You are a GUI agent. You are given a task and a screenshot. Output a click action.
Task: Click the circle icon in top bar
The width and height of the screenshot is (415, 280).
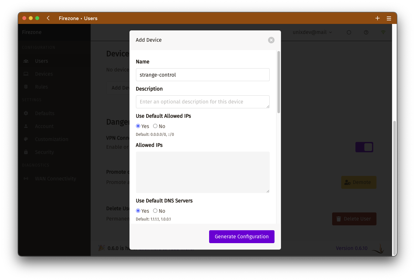(x=349, y=32)
